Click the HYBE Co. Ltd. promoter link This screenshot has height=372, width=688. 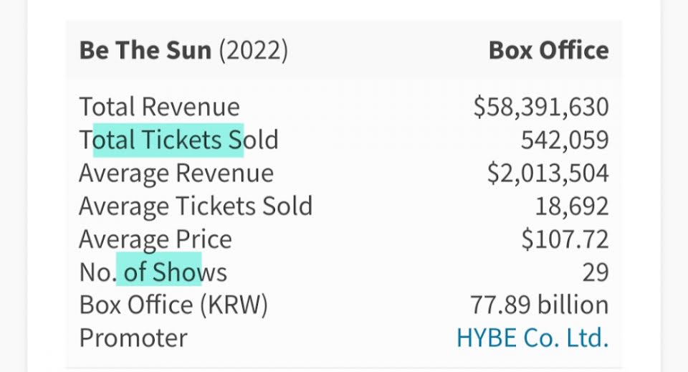532,338
